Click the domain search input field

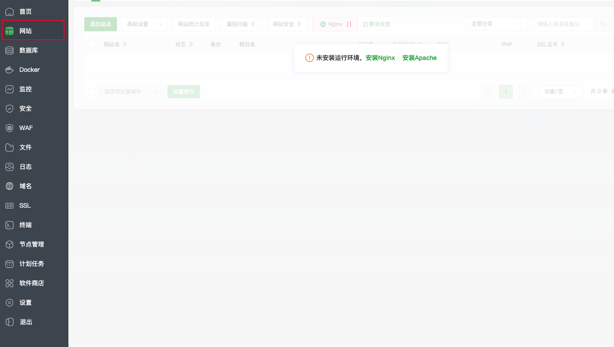coord(563,24)
